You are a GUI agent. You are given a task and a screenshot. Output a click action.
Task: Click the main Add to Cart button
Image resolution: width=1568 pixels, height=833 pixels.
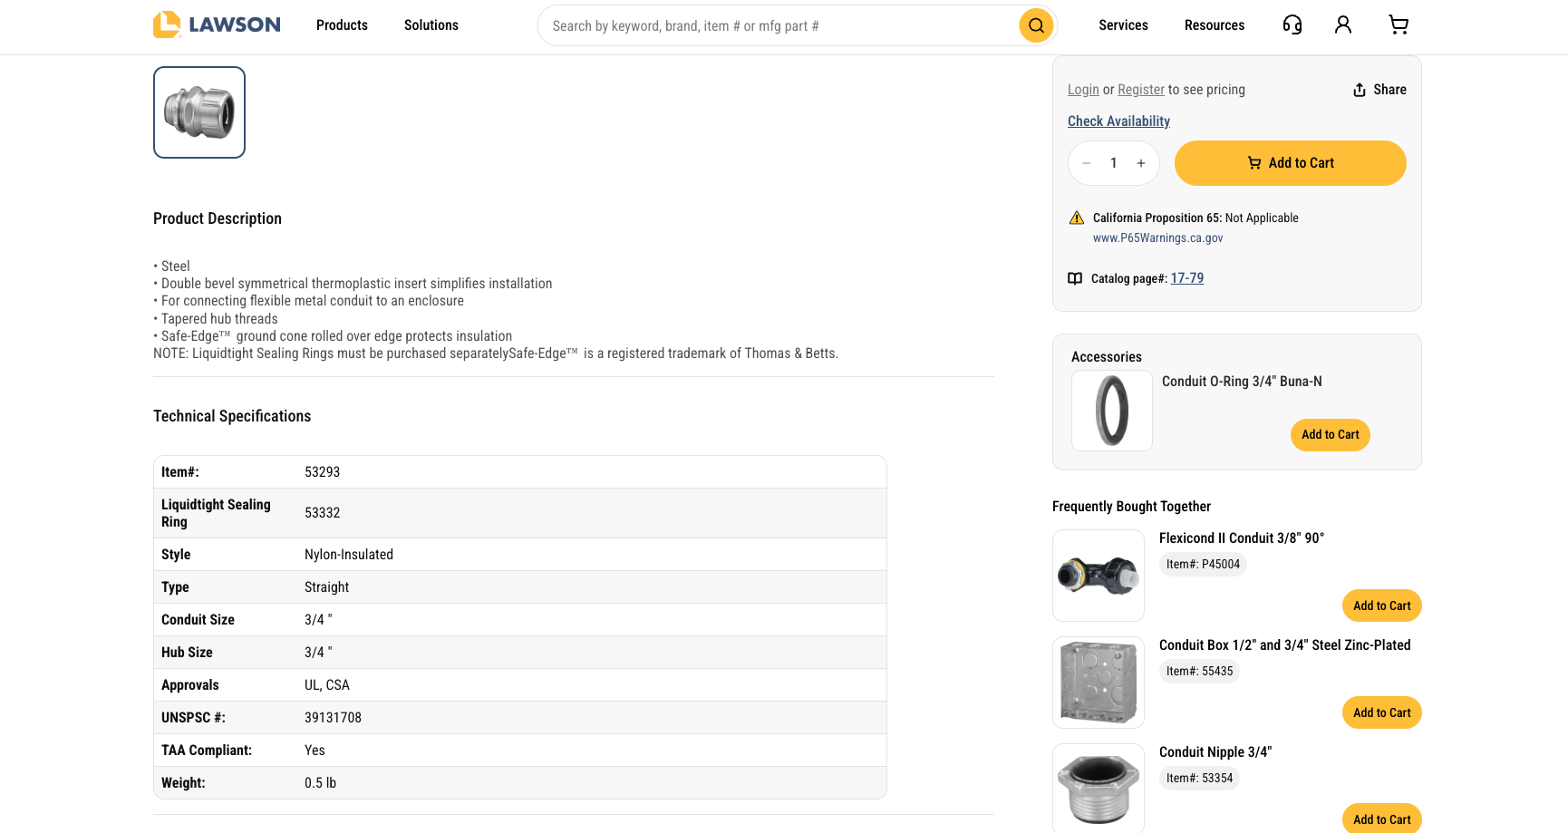click(1290, 163)
